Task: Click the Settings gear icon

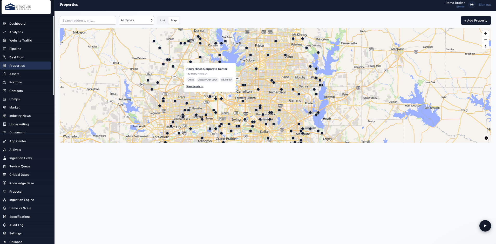Action: click(5, 233)
